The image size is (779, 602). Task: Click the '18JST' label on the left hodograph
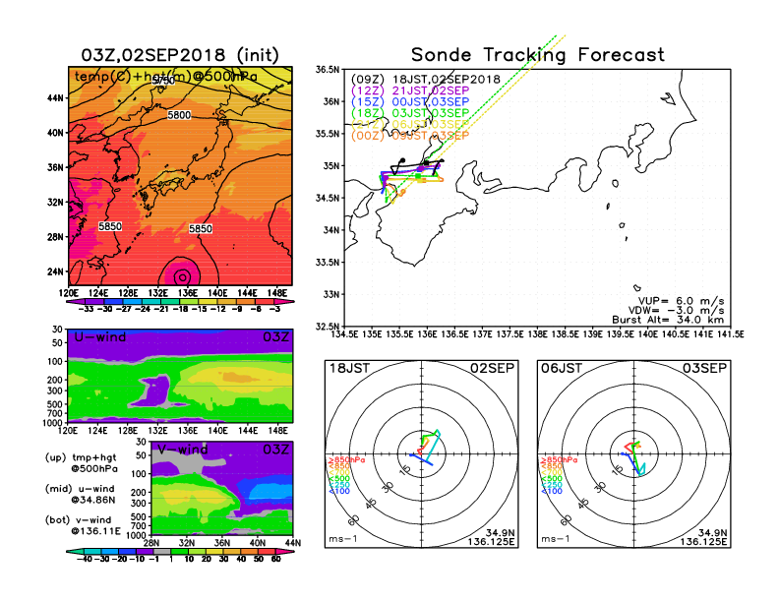point(350,368)
